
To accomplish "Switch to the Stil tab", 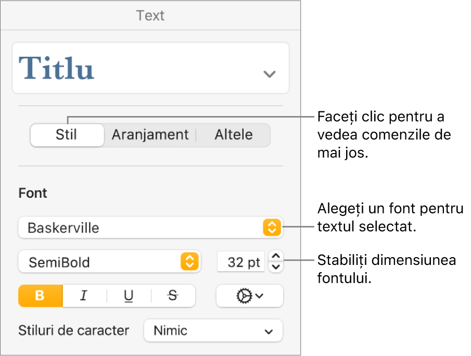I will point(67,135).
